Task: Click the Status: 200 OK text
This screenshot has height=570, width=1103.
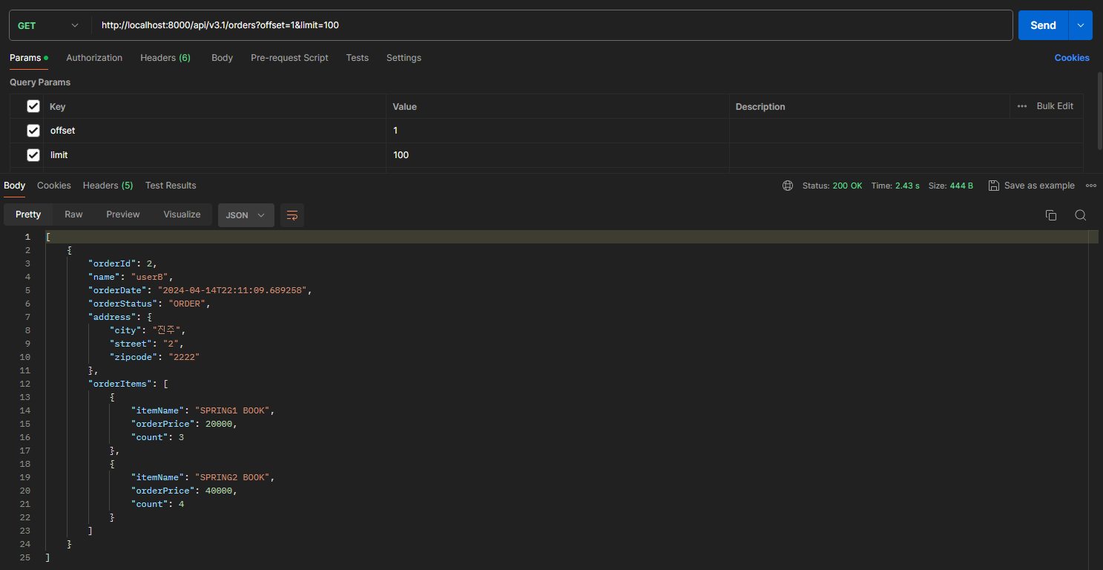Action: pos(832,186)
